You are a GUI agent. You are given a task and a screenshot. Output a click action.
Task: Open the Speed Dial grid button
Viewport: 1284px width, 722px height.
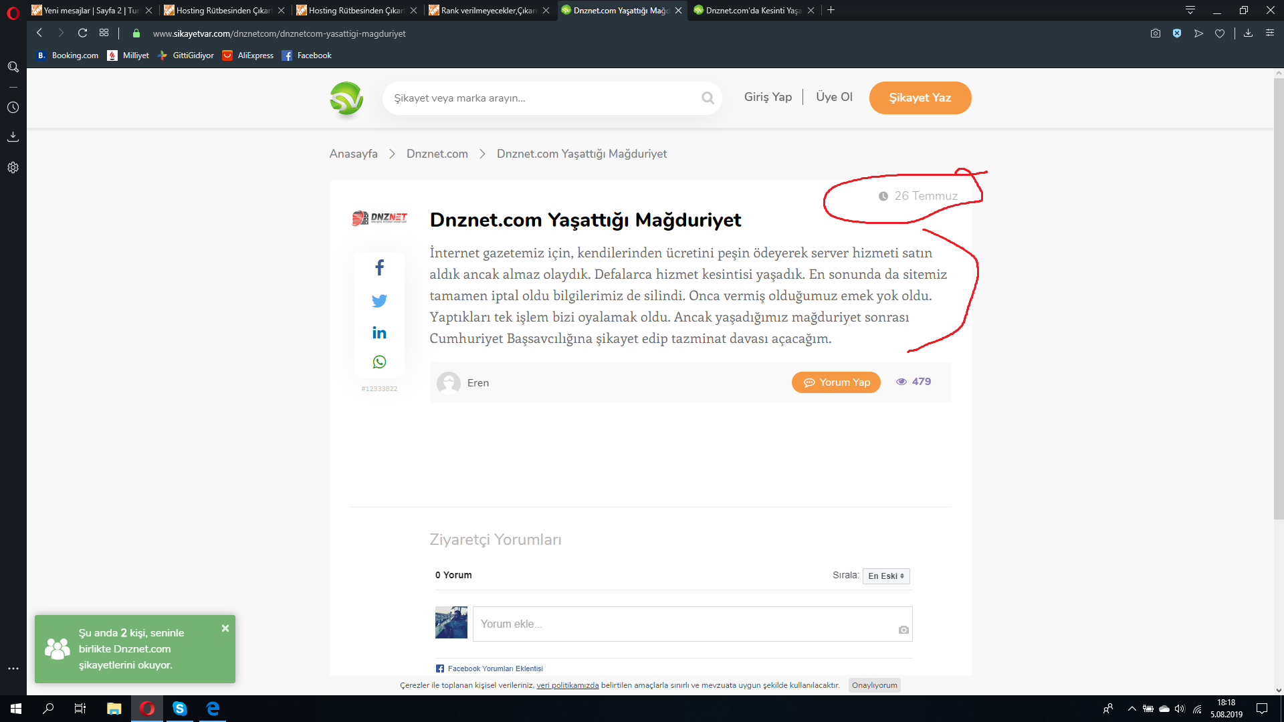104,33
